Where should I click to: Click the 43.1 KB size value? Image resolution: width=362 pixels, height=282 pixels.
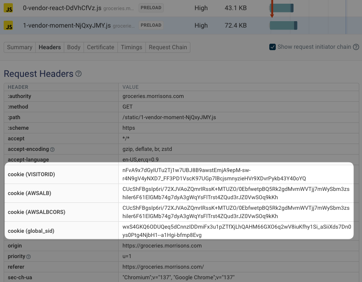point(235,8)
